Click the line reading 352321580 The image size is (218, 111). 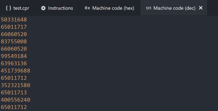(15, 85)
